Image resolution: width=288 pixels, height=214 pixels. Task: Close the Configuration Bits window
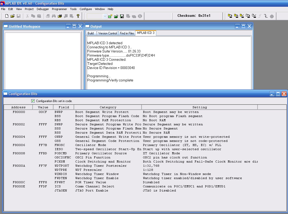284,94
